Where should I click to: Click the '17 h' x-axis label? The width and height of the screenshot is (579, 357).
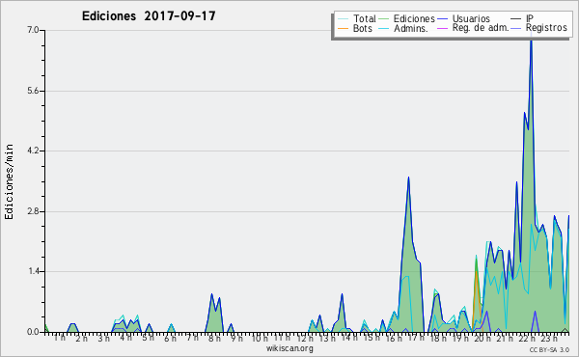coord(416,338)
